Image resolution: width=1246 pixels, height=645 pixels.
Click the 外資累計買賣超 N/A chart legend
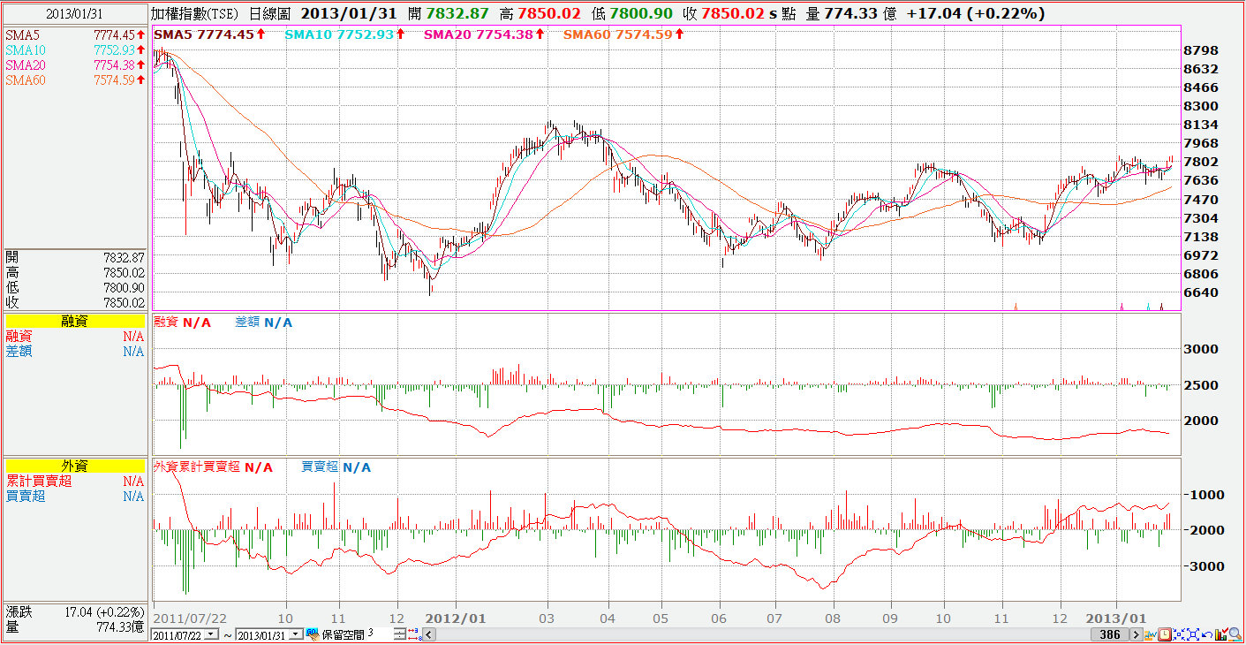pos(213,467)
